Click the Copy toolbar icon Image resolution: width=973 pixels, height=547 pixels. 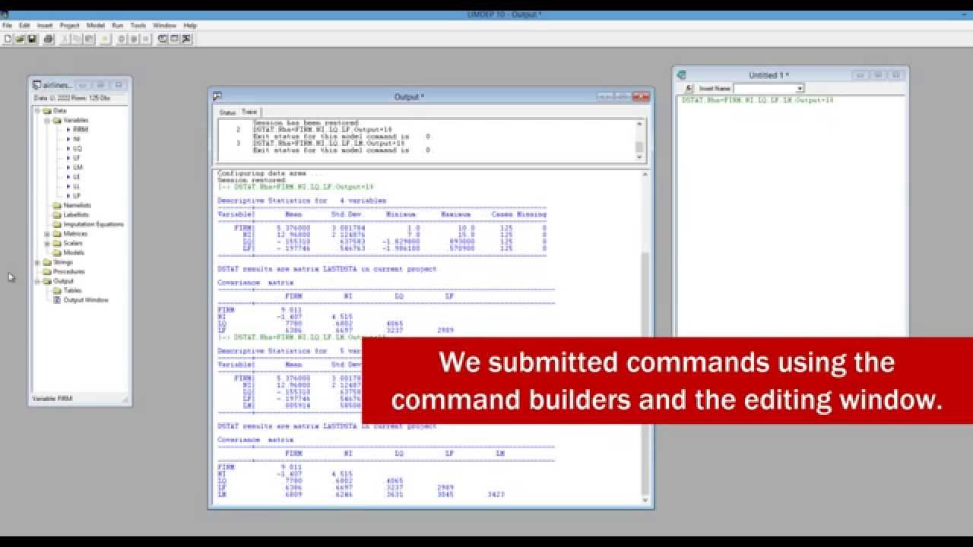77,39
